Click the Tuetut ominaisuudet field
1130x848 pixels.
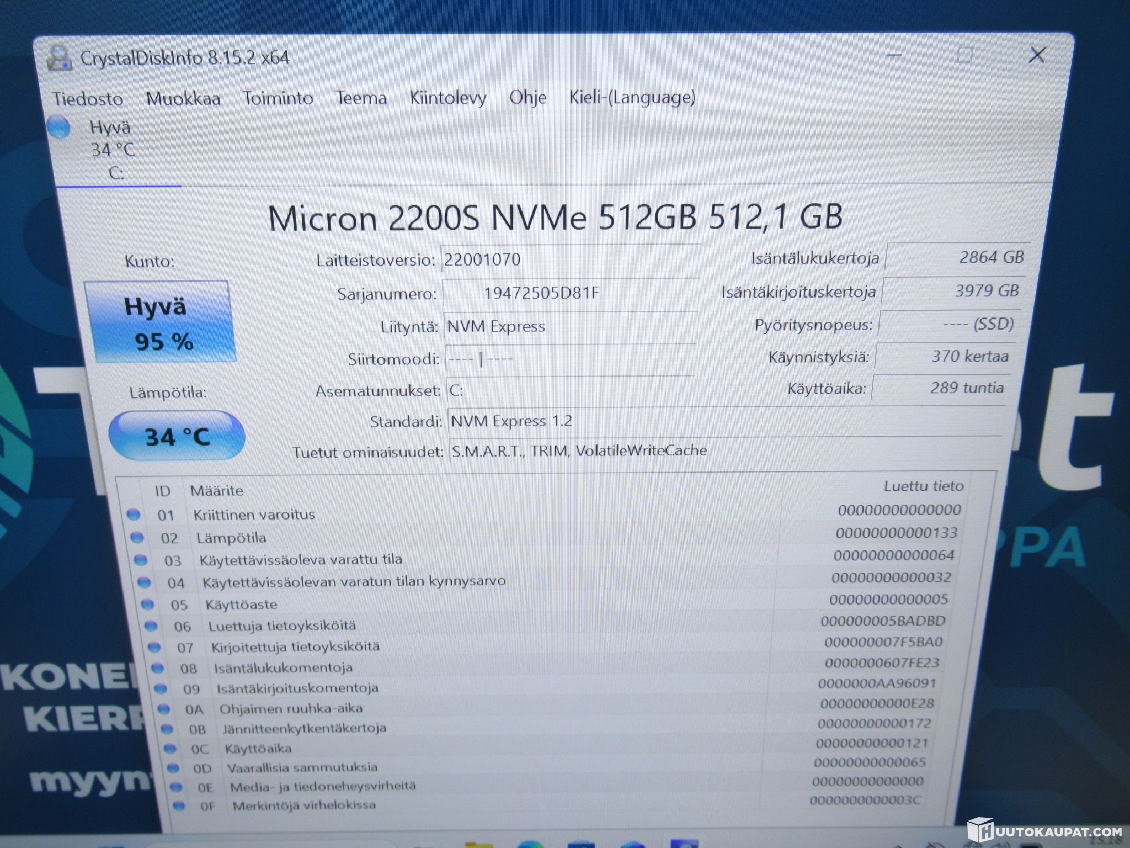click(x=725, y=451)
